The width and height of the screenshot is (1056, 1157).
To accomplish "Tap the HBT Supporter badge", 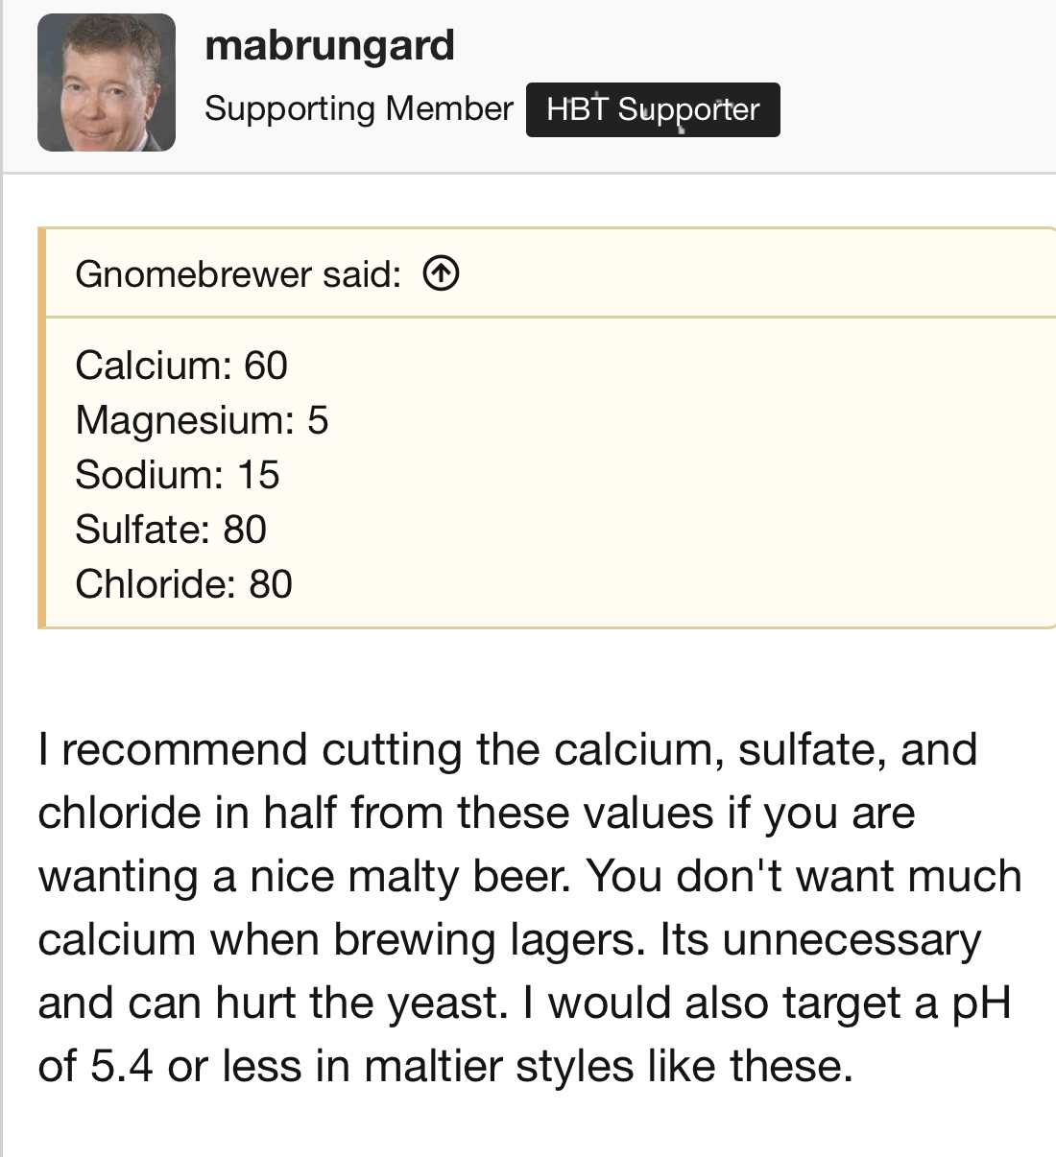I will tap(653, 109).
